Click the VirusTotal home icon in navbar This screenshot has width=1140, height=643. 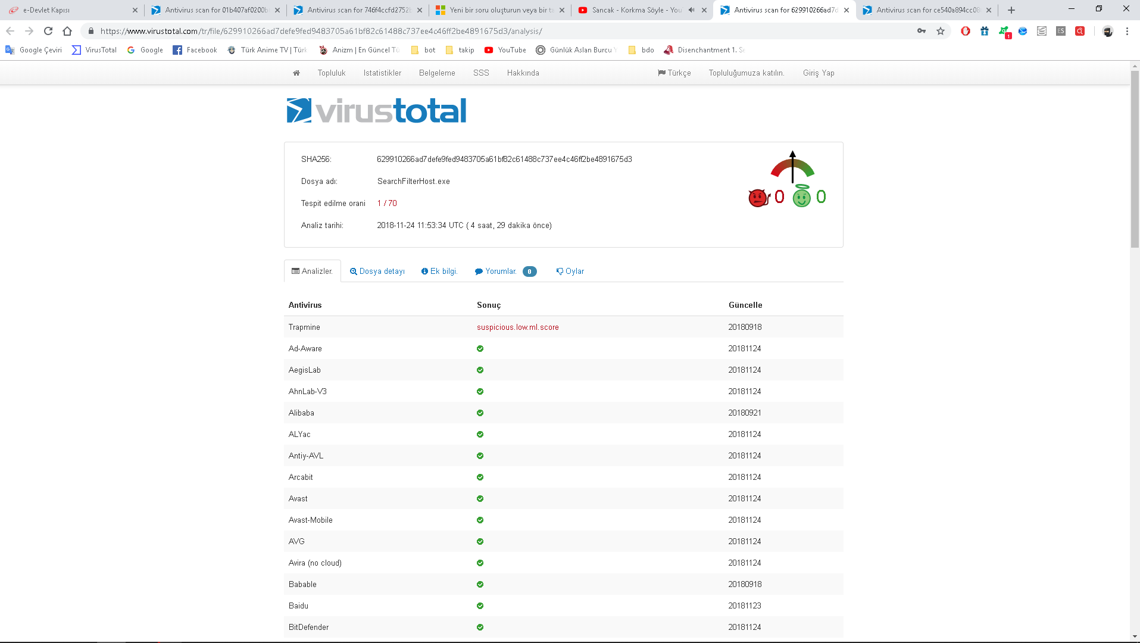tap(296, 73)
